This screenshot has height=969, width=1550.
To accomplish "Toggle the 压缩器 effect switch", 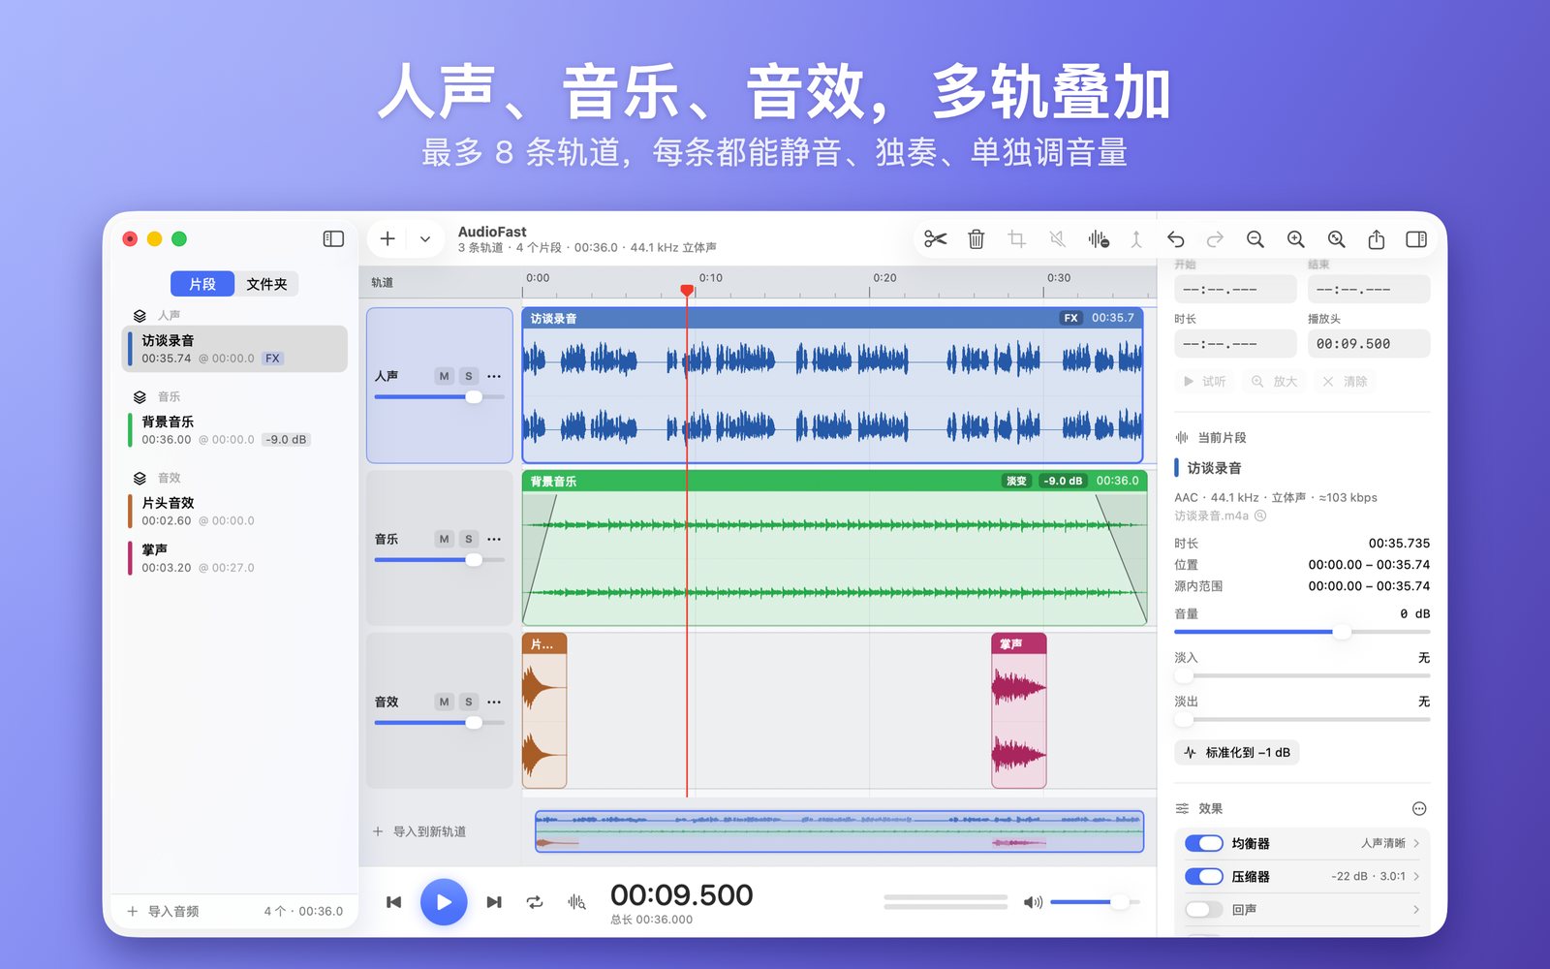I will click(1204, 876).
